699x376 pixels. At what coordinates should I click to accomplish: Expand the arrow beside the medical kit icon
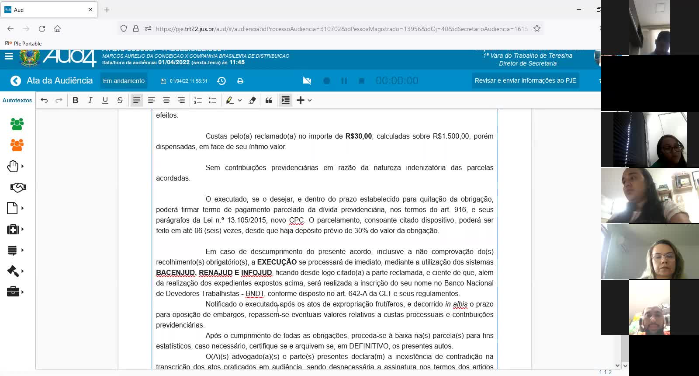tap(22, 229)
